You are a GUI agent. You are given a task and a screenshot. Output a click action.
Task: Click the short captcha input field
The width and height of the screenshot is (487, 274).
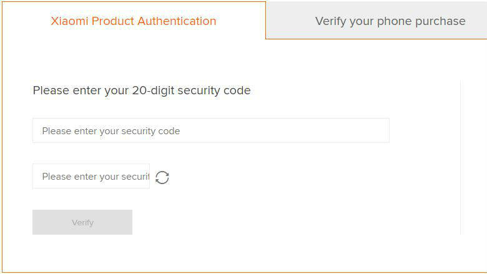[x=91, y=177]
